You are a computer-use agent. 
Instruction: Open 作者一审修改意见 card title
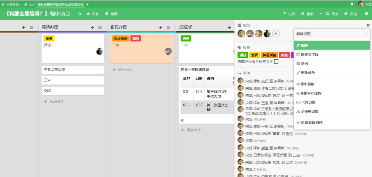pos(195,70)
